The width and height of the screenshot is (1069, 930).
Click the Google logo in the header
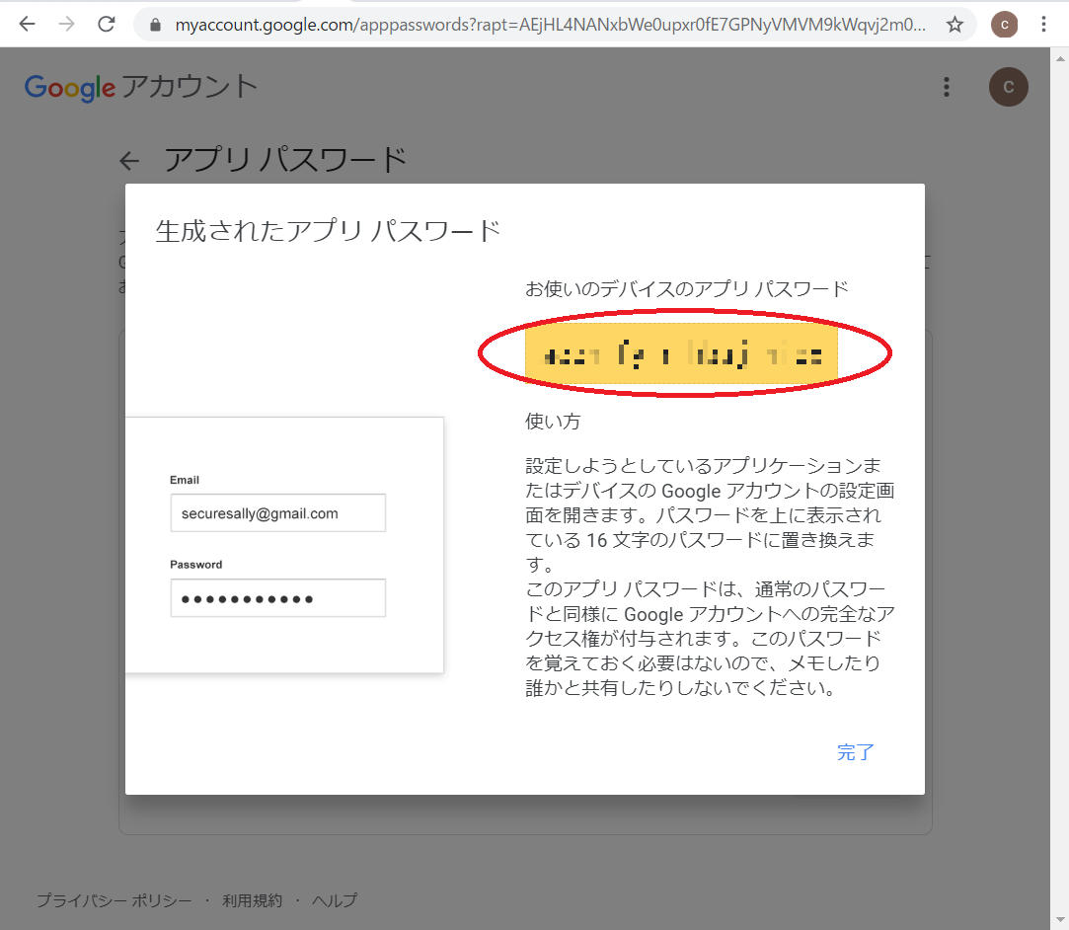(x=69, y=87)
